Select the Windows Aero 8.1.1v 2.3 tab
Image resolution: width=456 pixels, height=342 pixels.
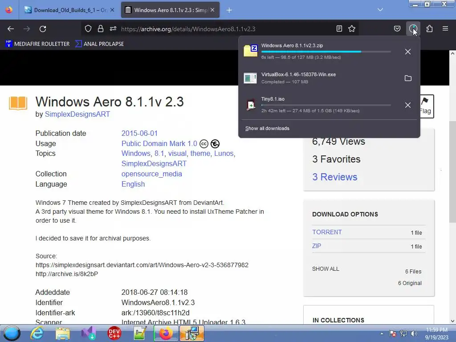click(x=170, y=10)
